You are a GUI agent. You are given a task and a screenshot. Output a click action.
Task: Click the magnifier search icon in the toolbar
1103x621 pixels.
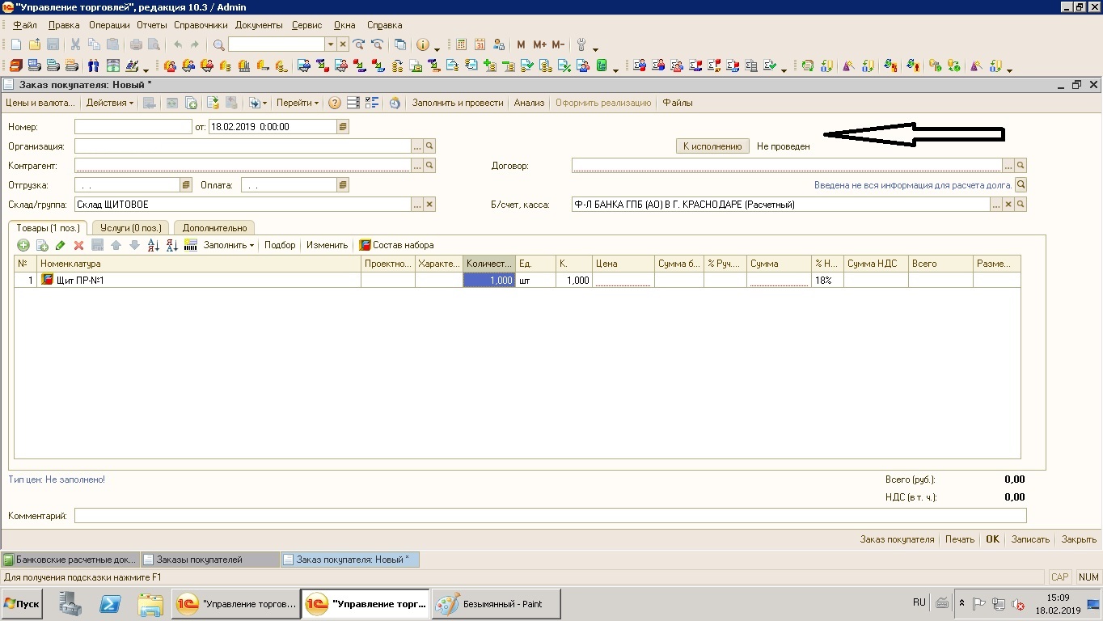click(218, 44)
